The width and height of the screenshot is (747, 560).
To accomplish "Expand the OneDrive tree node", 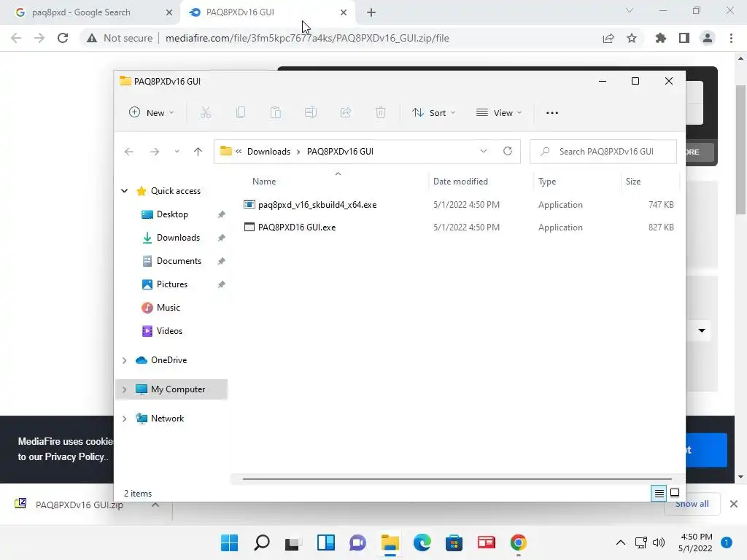I will point(124,360).
